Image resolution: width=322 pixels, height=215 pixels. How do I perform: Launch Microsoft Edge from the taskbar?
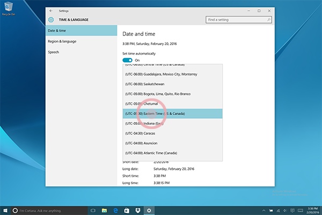pyautogui.click(x=115, y=211)
